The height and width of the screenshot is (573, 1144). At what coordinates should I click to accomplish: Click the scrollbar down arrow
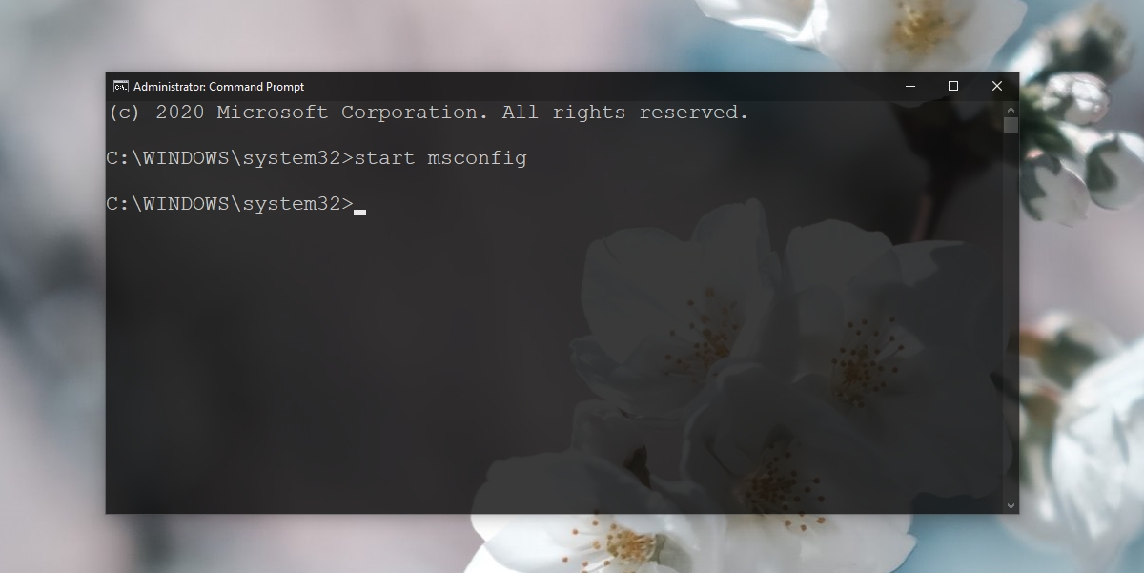[1011, 505]
